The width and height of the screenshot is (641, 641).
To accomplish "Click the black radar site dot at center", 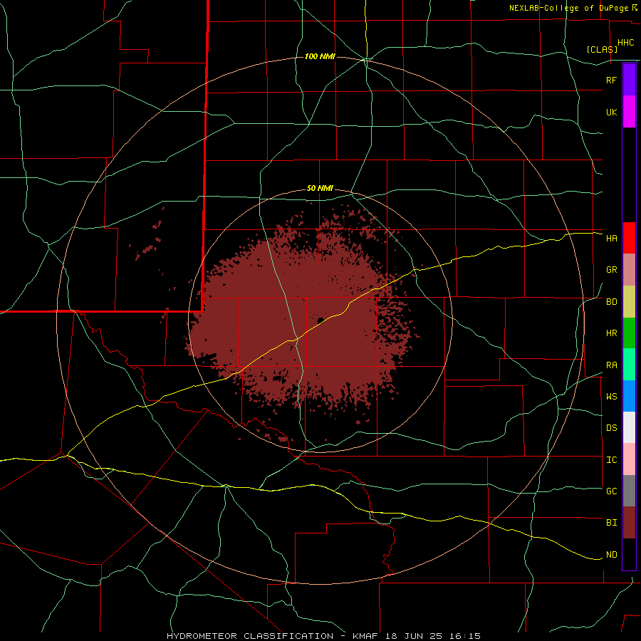I will [x=320, y=320].
